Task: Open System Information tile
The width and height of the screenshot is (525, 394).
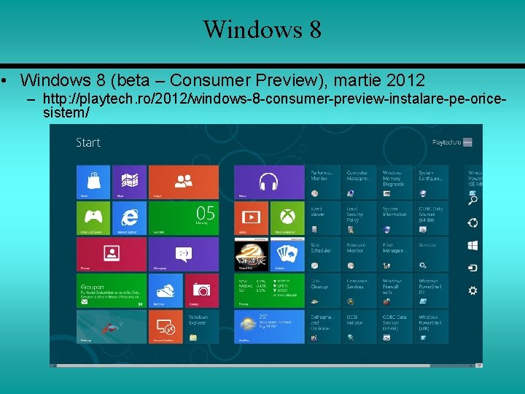Action: [x=395, y=218]
